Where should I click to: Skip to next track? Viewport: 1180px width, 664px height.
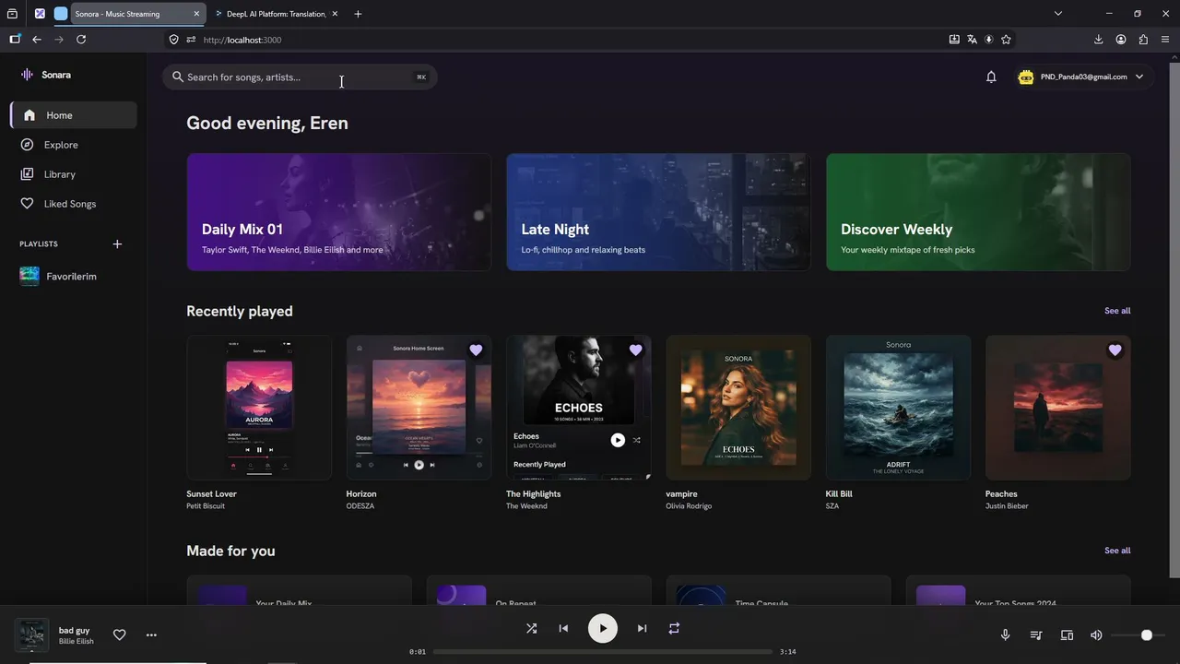[x=642, y=628]
